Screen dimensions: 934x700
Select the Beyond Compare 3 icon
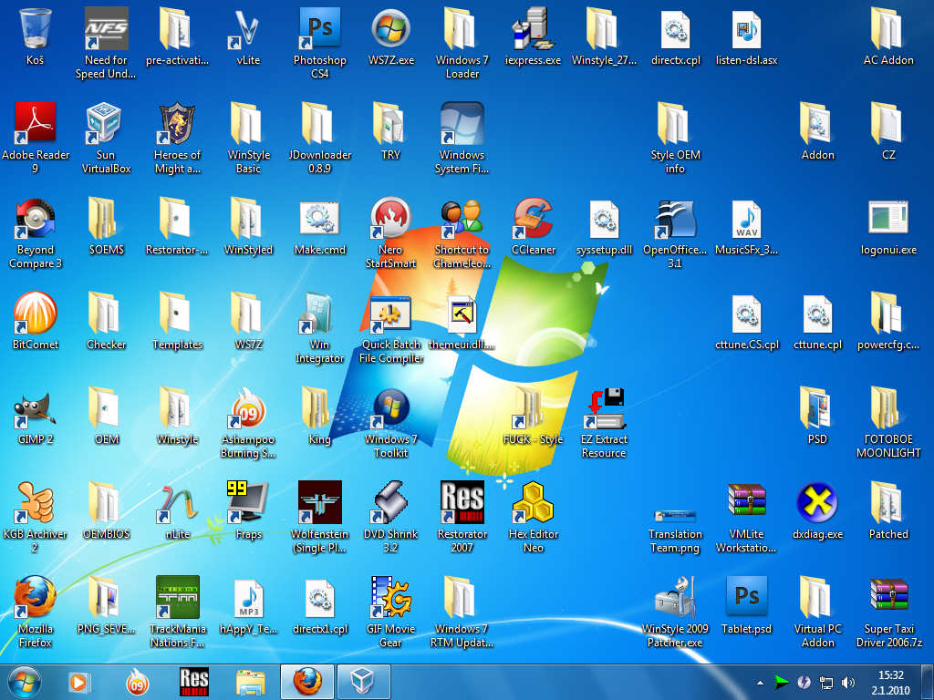coord(36,220)
